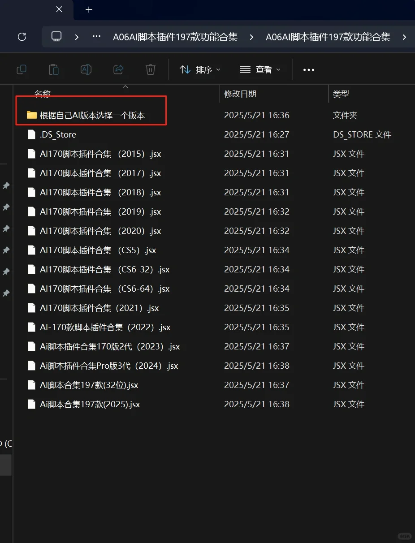Expand the ... breadcrumb overflow in the address bar

click(96, 37)
